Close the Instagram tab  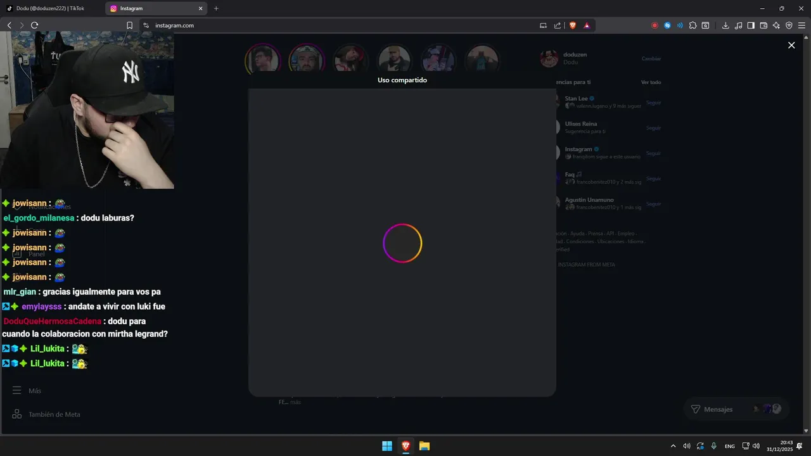[x=201, y=8]
